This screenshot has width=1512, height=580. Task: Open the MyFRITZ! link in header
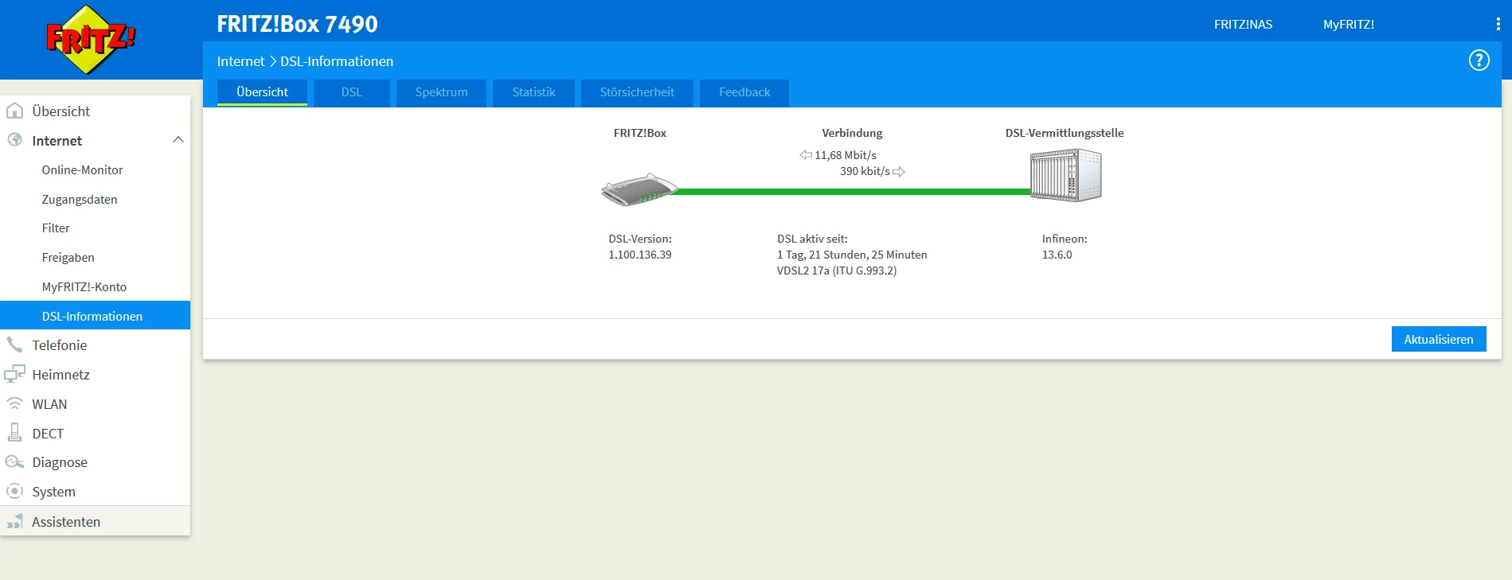(x=1349, y=25)
